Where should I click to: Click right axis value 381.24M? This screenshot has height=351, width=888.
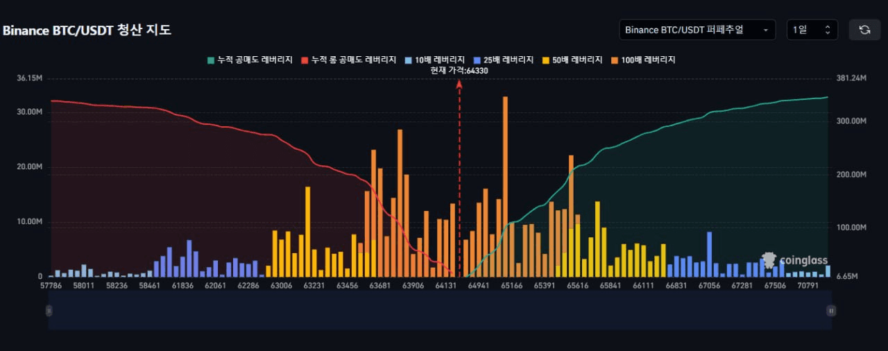click(x=852, y=78)
